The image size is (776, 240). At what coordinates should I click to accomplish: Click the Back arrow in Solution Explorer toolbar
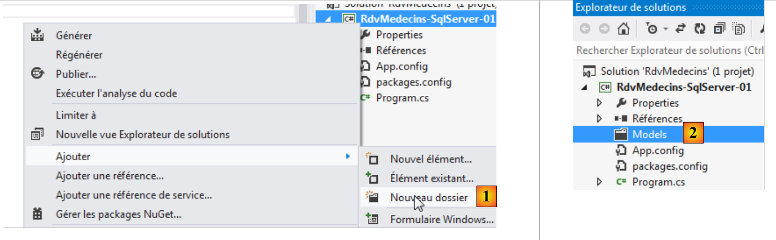coord(585,29)
